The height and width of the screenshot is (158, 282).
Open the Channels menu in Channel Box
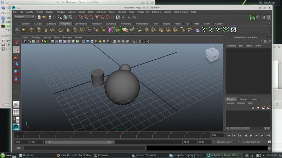point(231,46)
